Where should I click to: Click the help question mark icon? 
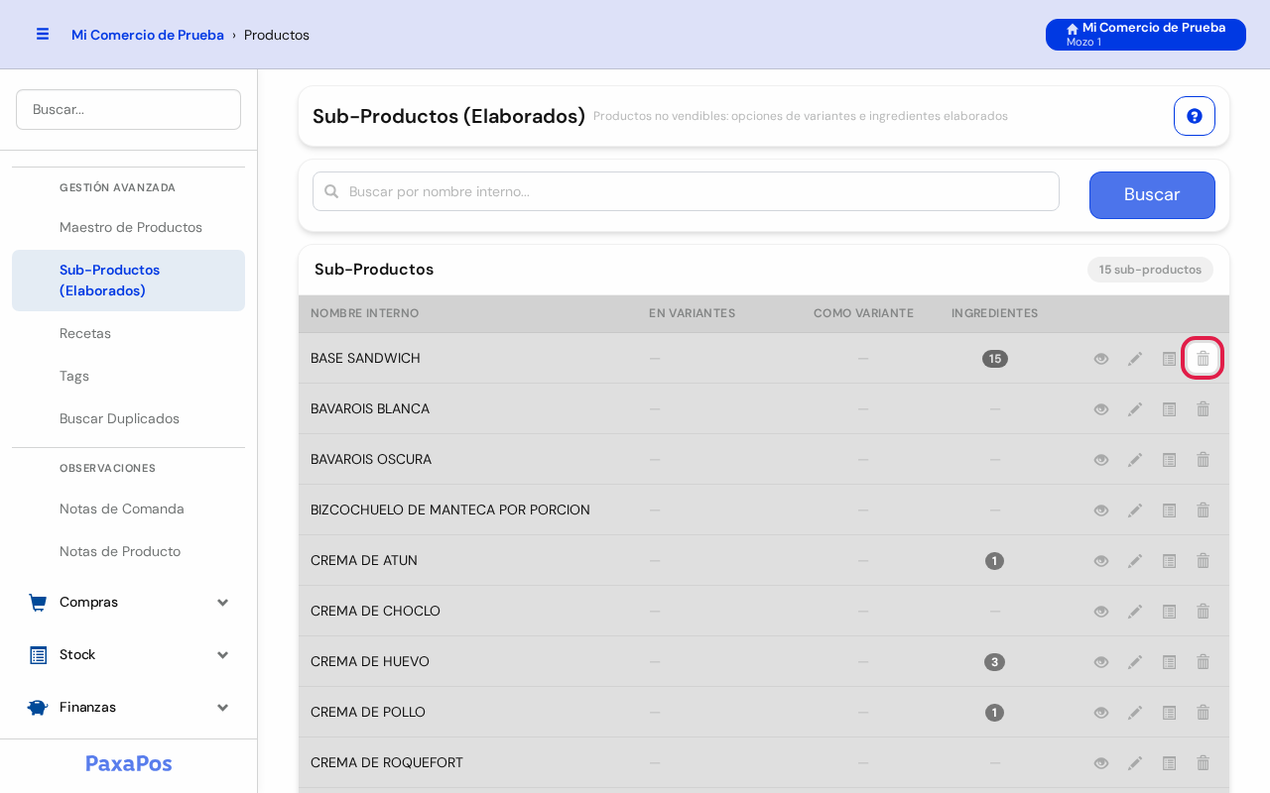(1195, 116)
